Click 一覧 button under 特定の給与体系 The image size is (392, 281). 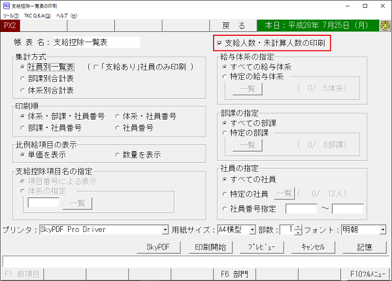point(248,89)
